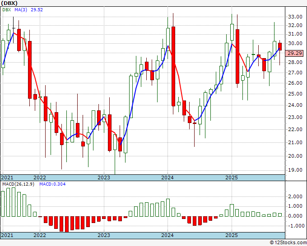This screenshot has height=246, width=307.
Task: Click the tall red candle after 2025 start
Action: 237,56
